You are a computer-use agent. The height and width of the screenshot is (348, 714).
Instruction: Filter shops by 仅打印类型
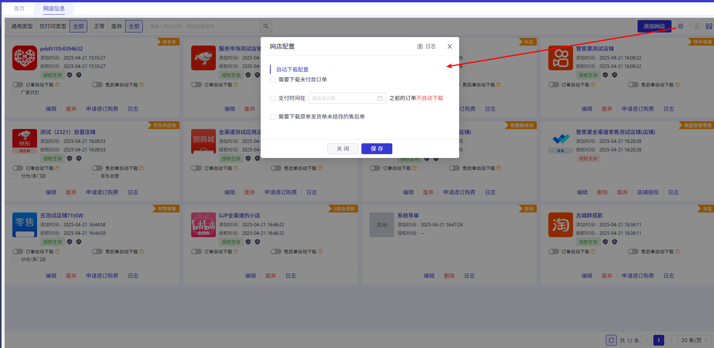pyautogui.click(x=53, y=26)
